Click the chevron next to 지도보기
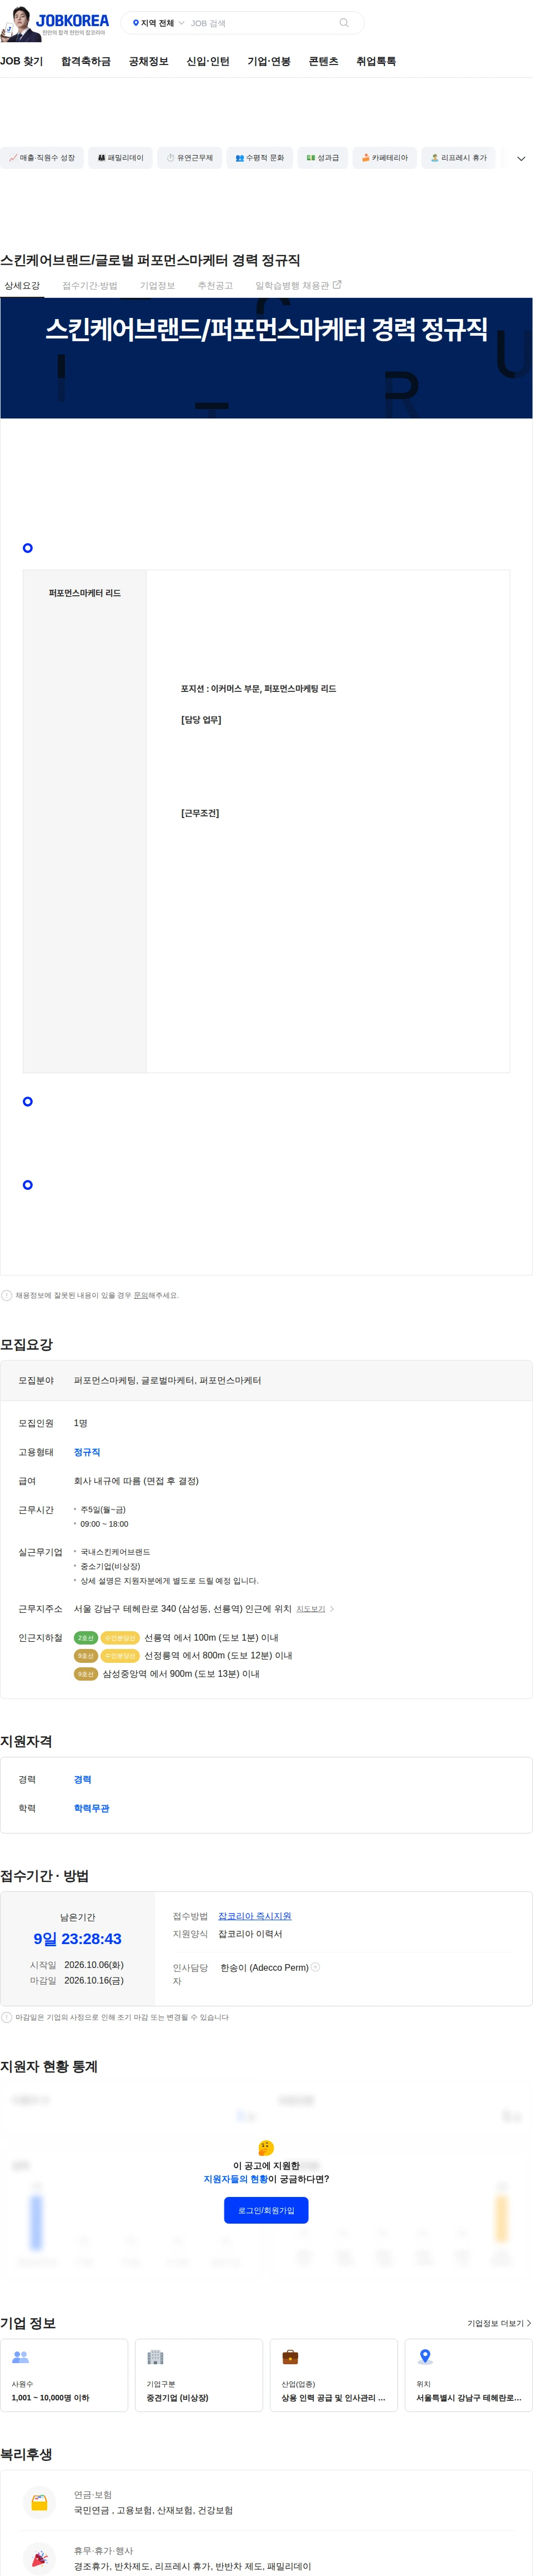This screenshot has height=2576, width=533. pyautogui.click(x=331, y=1609)
